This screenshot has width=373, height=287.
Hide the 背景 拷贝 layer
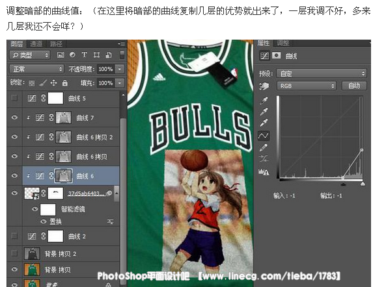[x=14, y=269]
